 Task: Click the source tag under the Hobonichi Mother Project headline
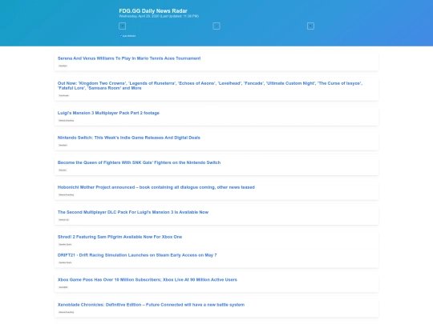click(67, 194)
